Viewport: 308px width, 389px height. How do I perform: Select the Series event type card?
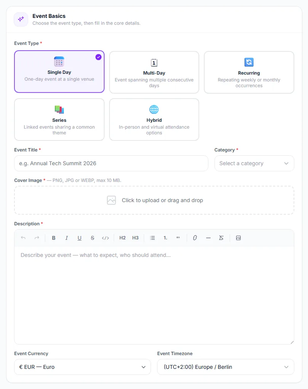point(59,120)
